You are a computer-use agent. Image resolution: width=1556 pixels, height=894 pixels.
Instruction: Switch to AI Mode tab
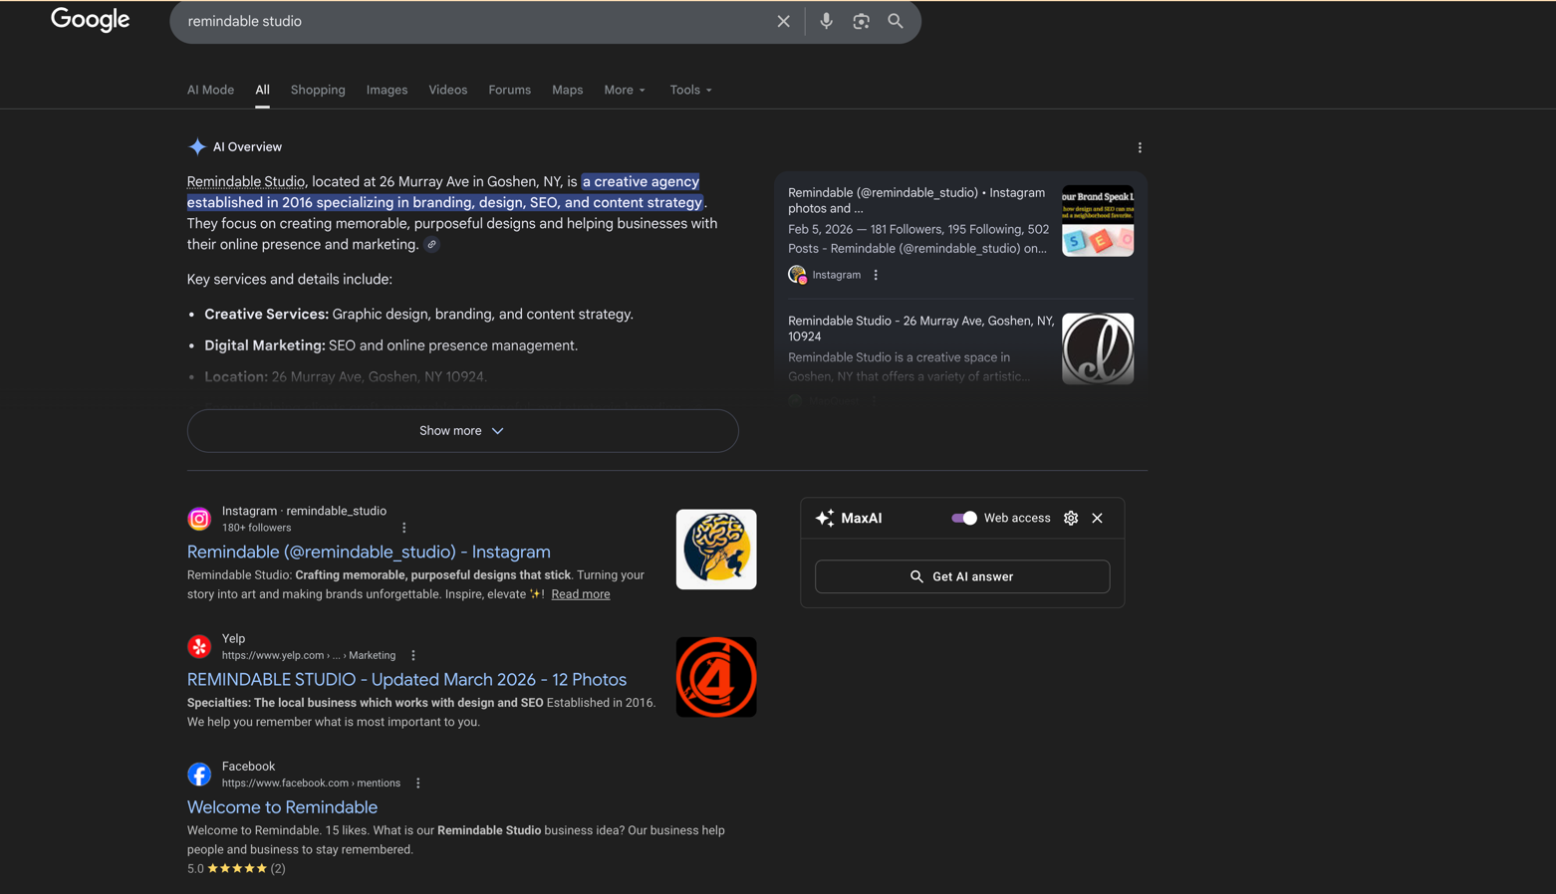pyautogui.click(x=210, y=90)
